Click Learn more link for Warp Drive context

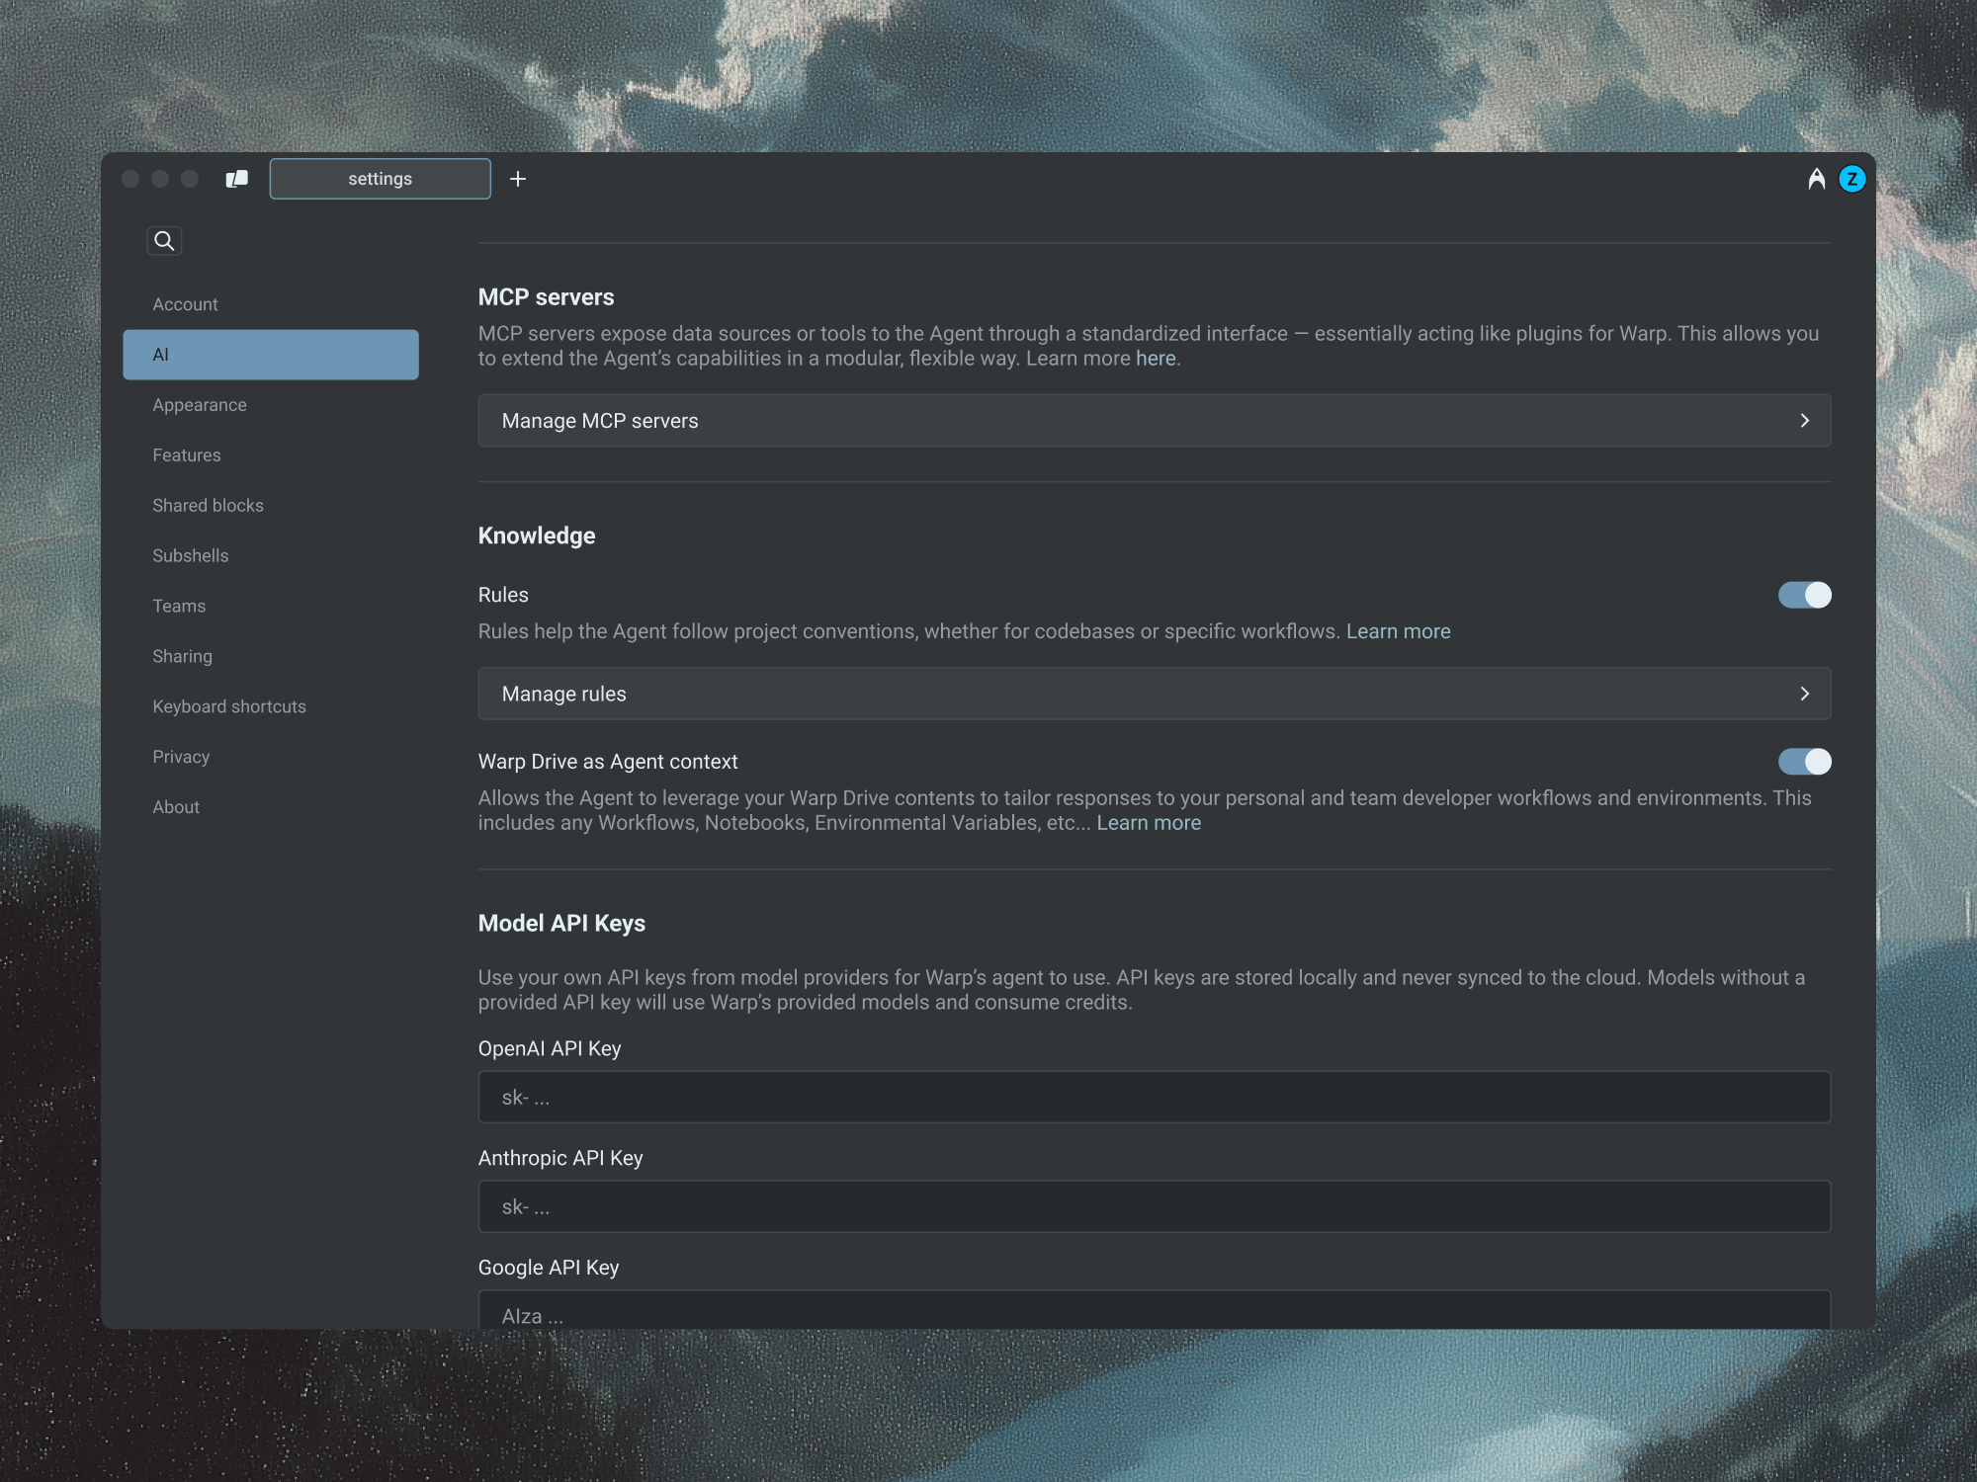1149,823
